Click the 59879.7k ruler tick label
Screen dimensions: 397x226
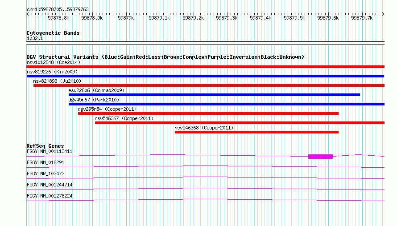click(x=362, y=18)
